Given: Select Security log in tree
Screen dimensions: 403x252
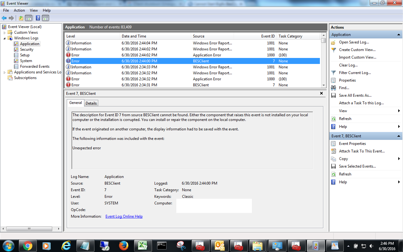Looking at the screenshot, I should pos(27,49).
